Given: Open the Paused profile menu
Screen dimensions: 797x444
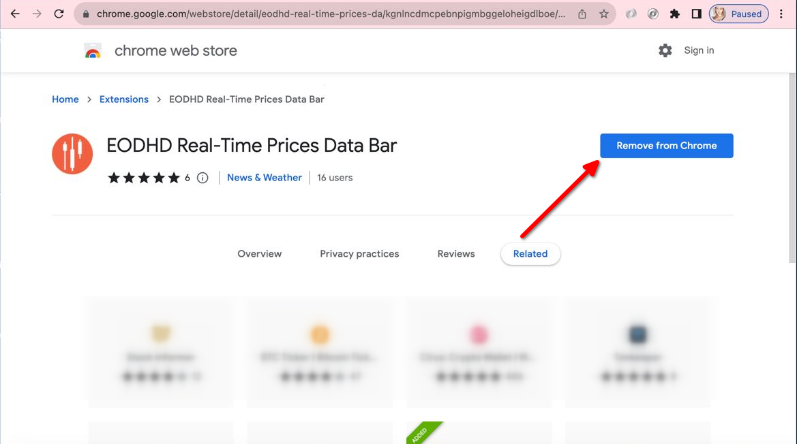Looking at the screenshot, I should pyautogui.click(x=738, y=14).
